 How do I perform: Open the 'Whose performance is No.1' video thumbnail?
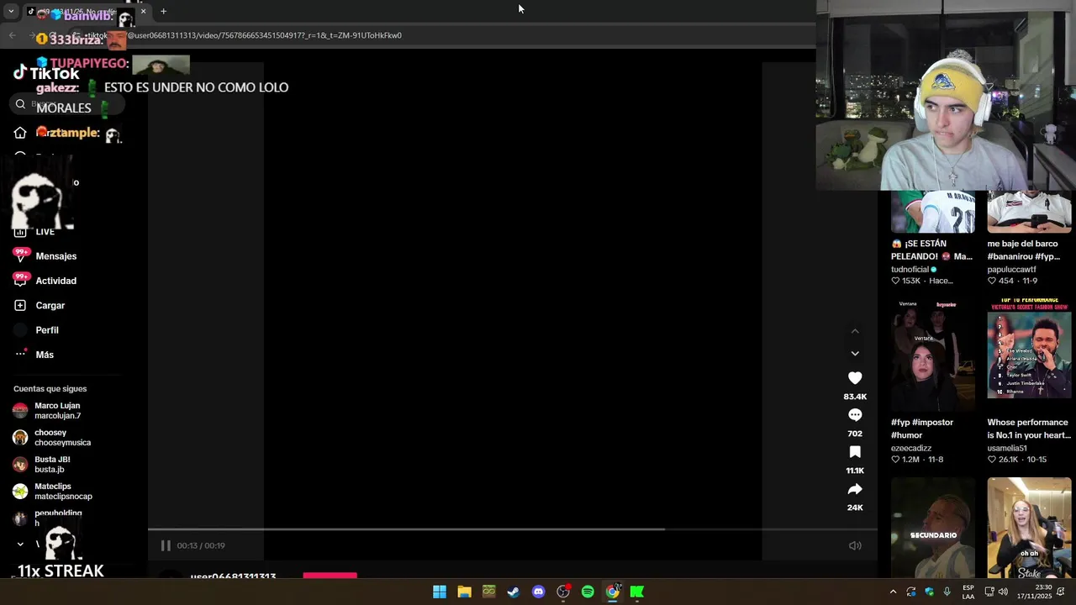pos(1030,354)
